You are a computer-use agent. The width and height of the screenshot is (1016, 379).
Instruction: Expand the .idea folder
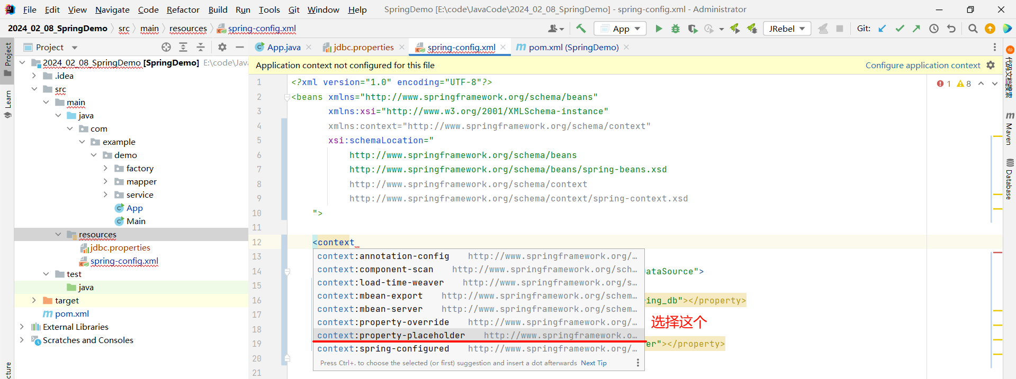pyautogui.click(x=34, y=76)
